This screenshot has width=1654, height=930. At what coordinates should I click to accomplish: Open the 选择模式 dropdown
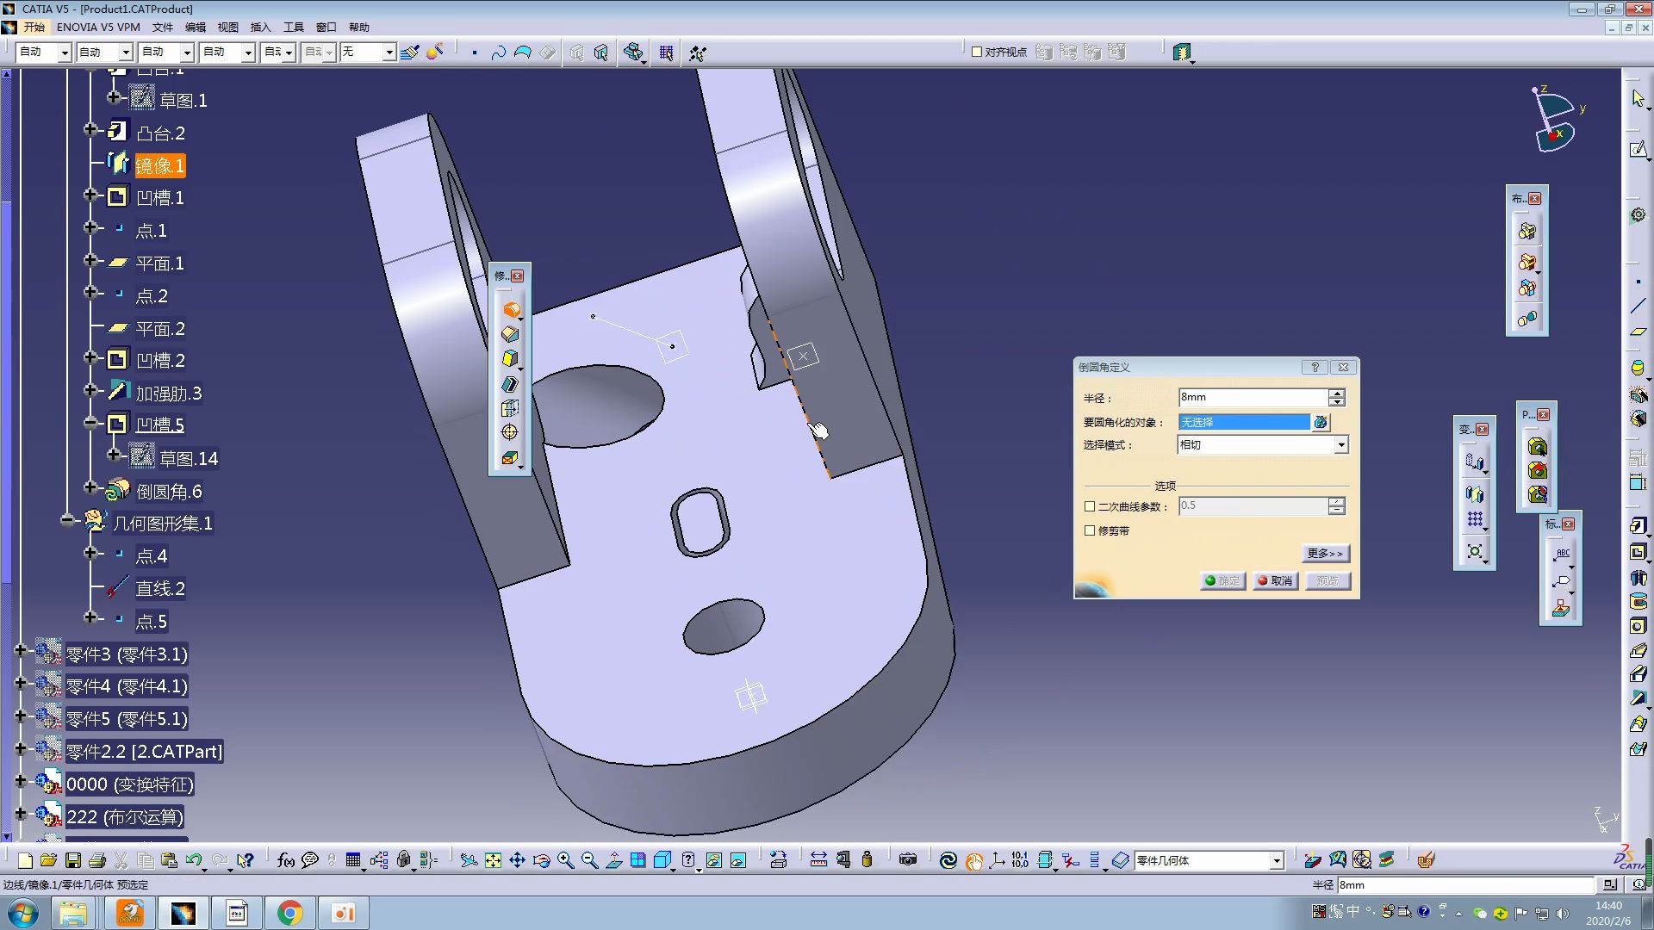[1340, 445]
